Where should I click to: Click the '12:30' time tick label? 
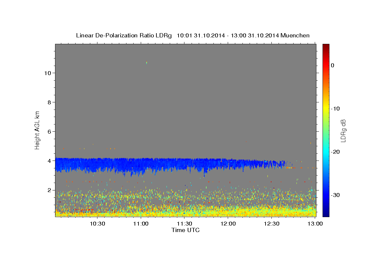tap(272, 224)
